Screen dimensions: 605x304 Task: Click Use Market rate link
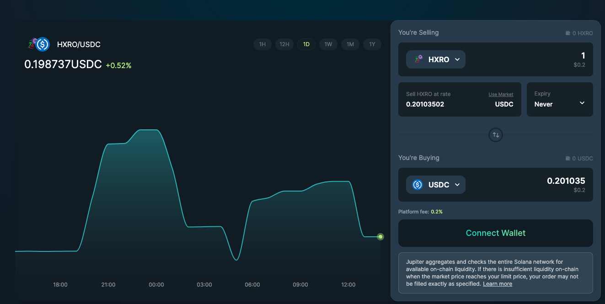click(501, 95)
